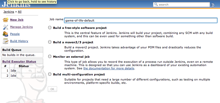Click the All breadcrumb link
220x103 pixels.
(x=20, y=12)
